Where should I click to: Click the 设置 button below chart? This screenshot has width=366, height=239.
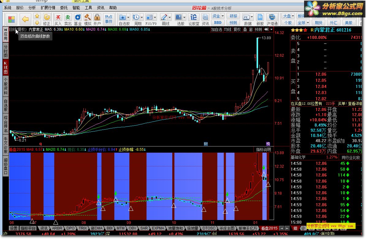point(13,228)
